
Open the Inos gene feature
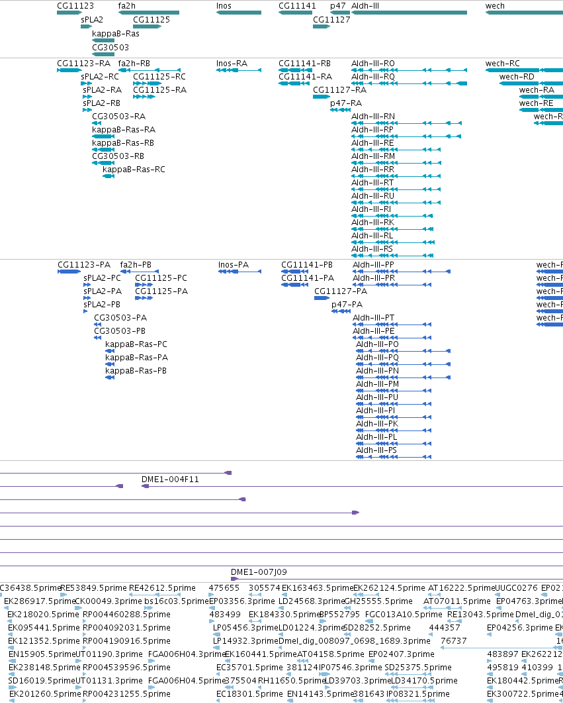(x=239, y=13)
